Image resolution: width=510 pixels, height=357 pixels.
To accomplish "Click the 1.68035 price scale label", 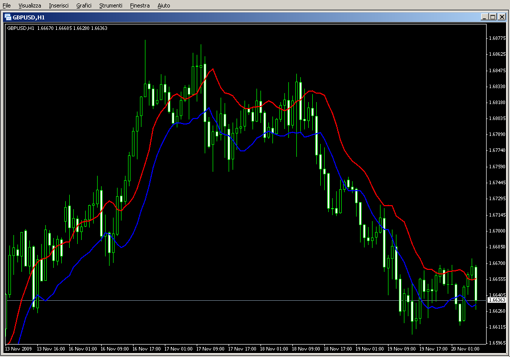I will click(x=498, y=119).
